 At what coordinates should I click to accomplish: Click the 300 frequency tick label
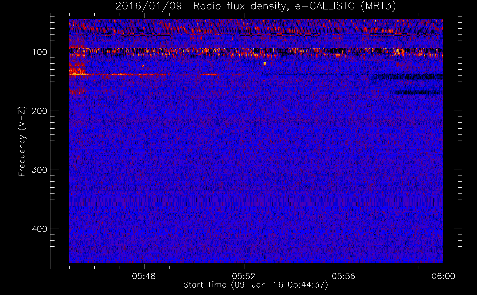(40, 170)
